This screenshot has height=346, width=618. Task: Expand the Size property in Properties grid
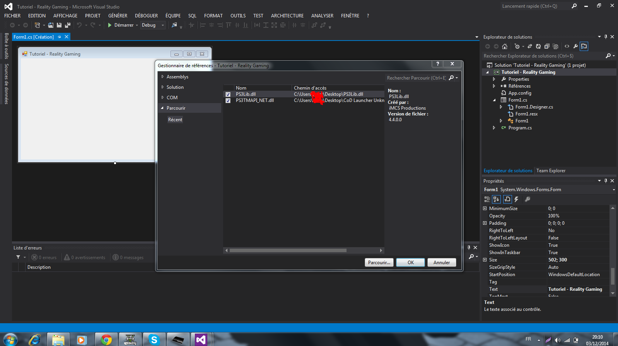point(485,260)
